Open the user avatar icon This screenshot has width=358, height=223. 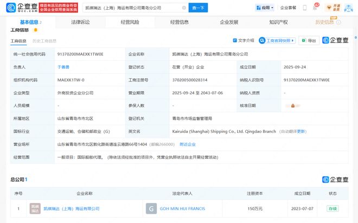point(348,8)
